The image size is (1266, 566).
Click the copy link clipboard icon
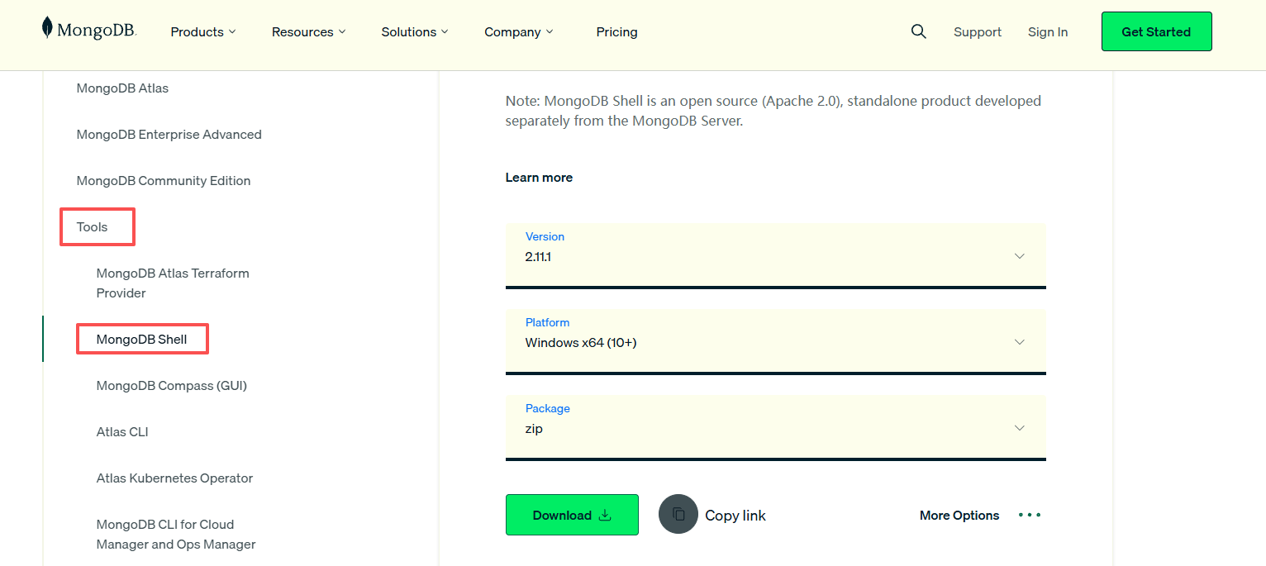tap(678, 514)
